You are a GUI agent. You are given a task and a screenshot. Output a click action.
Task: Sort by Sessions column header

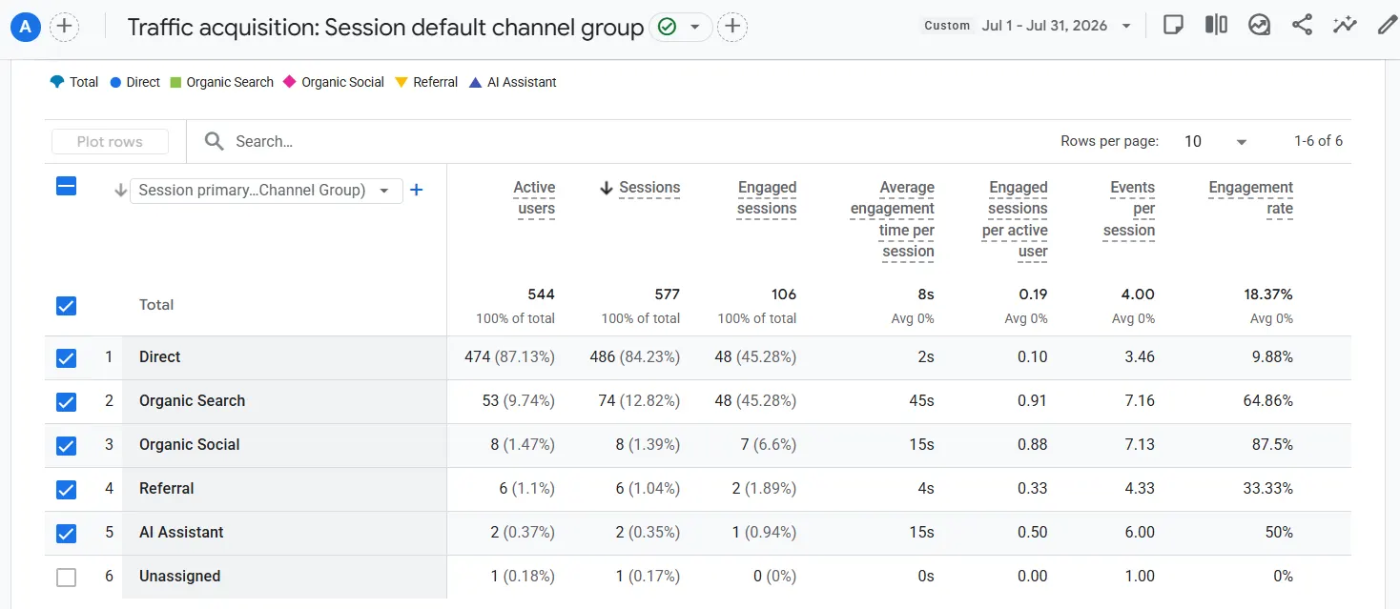click(649, 188)
